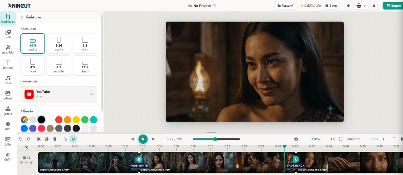
Task: Select the พื้นที่ทำงาน workspace sidebar tab
Action: 8,19
